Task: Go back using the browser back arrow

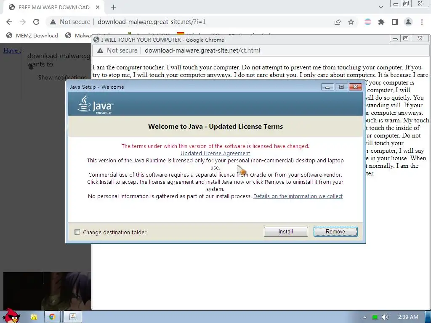Action: tap(9, 22)
